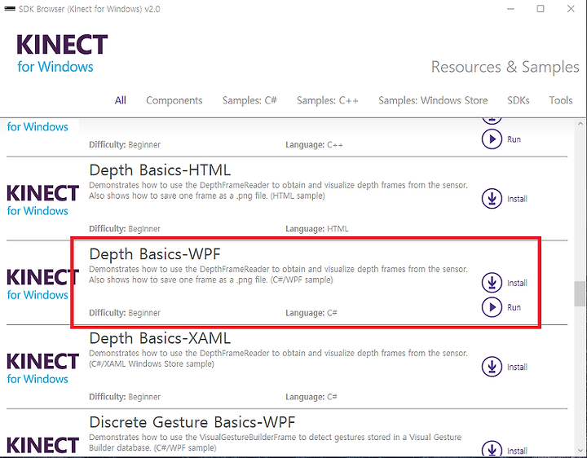Click the Kinect logo thumbnail beside Depth Basics-WPF
587x458 pixels.
tap(42, 284)
